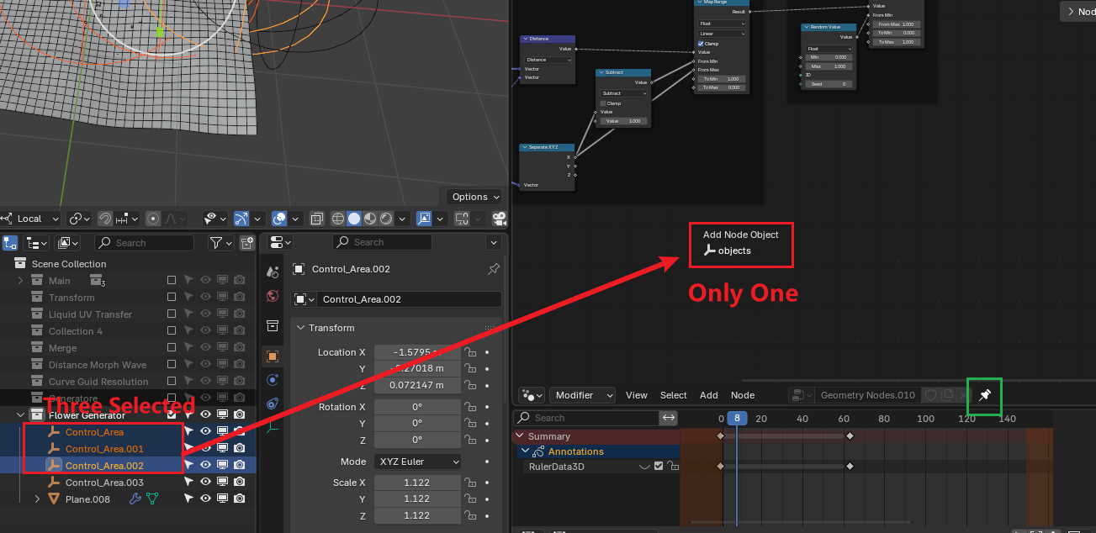Uncheck the Flower Generator collection checkbox

[x=172, y=415]
